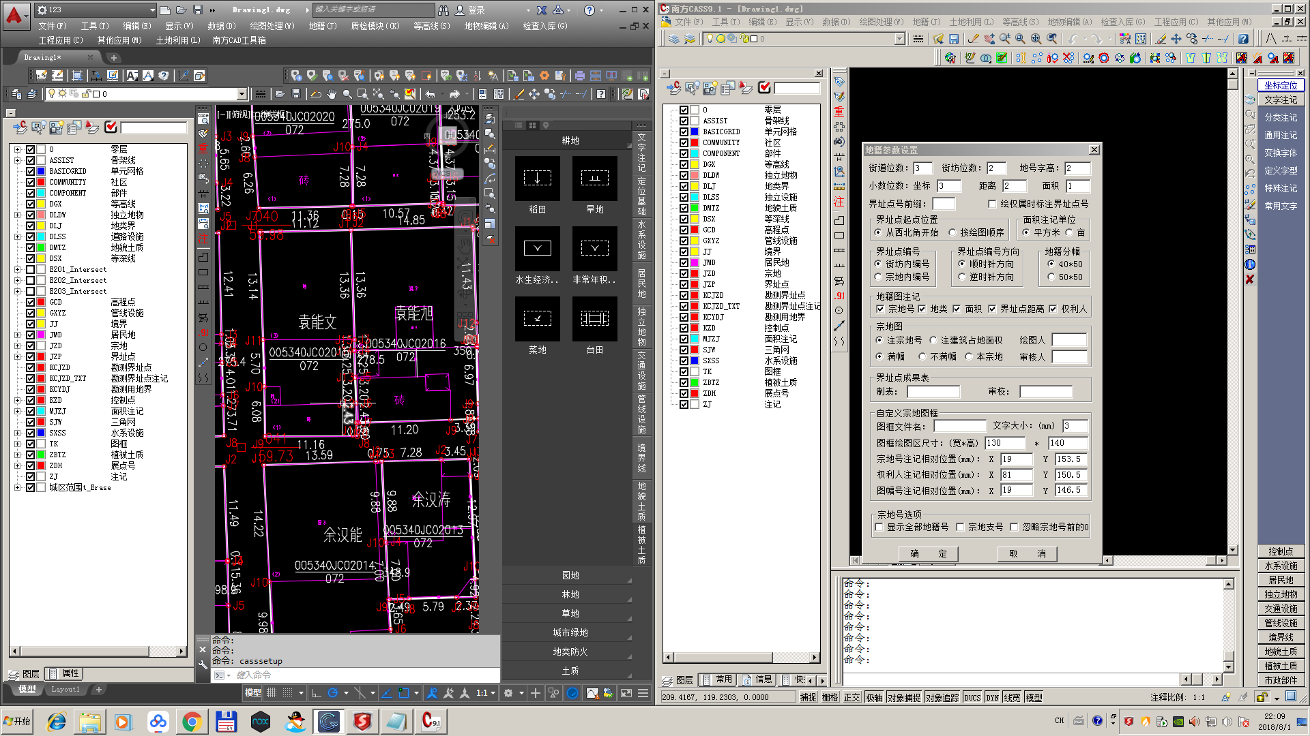Screen dimensions: 1310x736
Task: Toggle 正交 in the CASS status bar
Action: click(x=852, y=697)
